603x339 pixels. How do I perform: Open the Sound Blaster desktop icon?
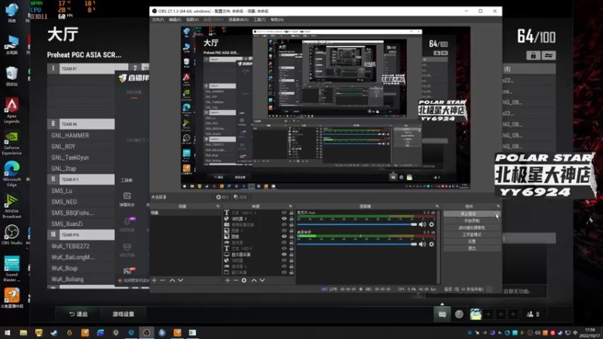pyautogui.click(x=11, y=269)
